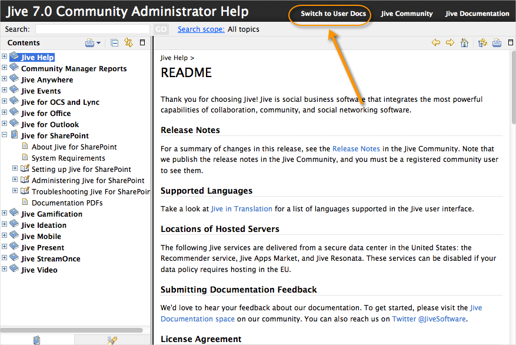Collapse the Jive for SharePoint node
This screenshot has width=516, height=345.
coord(4,135)
